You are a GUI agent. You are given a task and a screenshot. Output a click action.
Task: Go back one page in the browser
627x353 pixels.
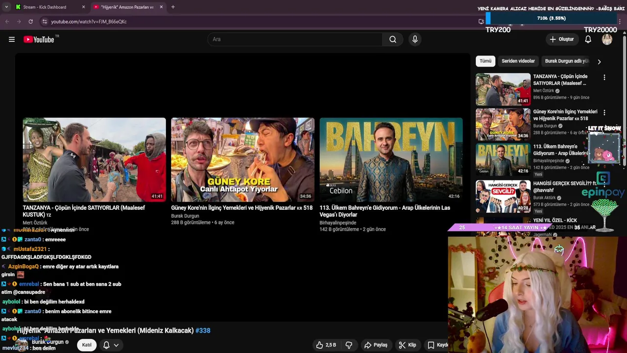coord(7,22)
